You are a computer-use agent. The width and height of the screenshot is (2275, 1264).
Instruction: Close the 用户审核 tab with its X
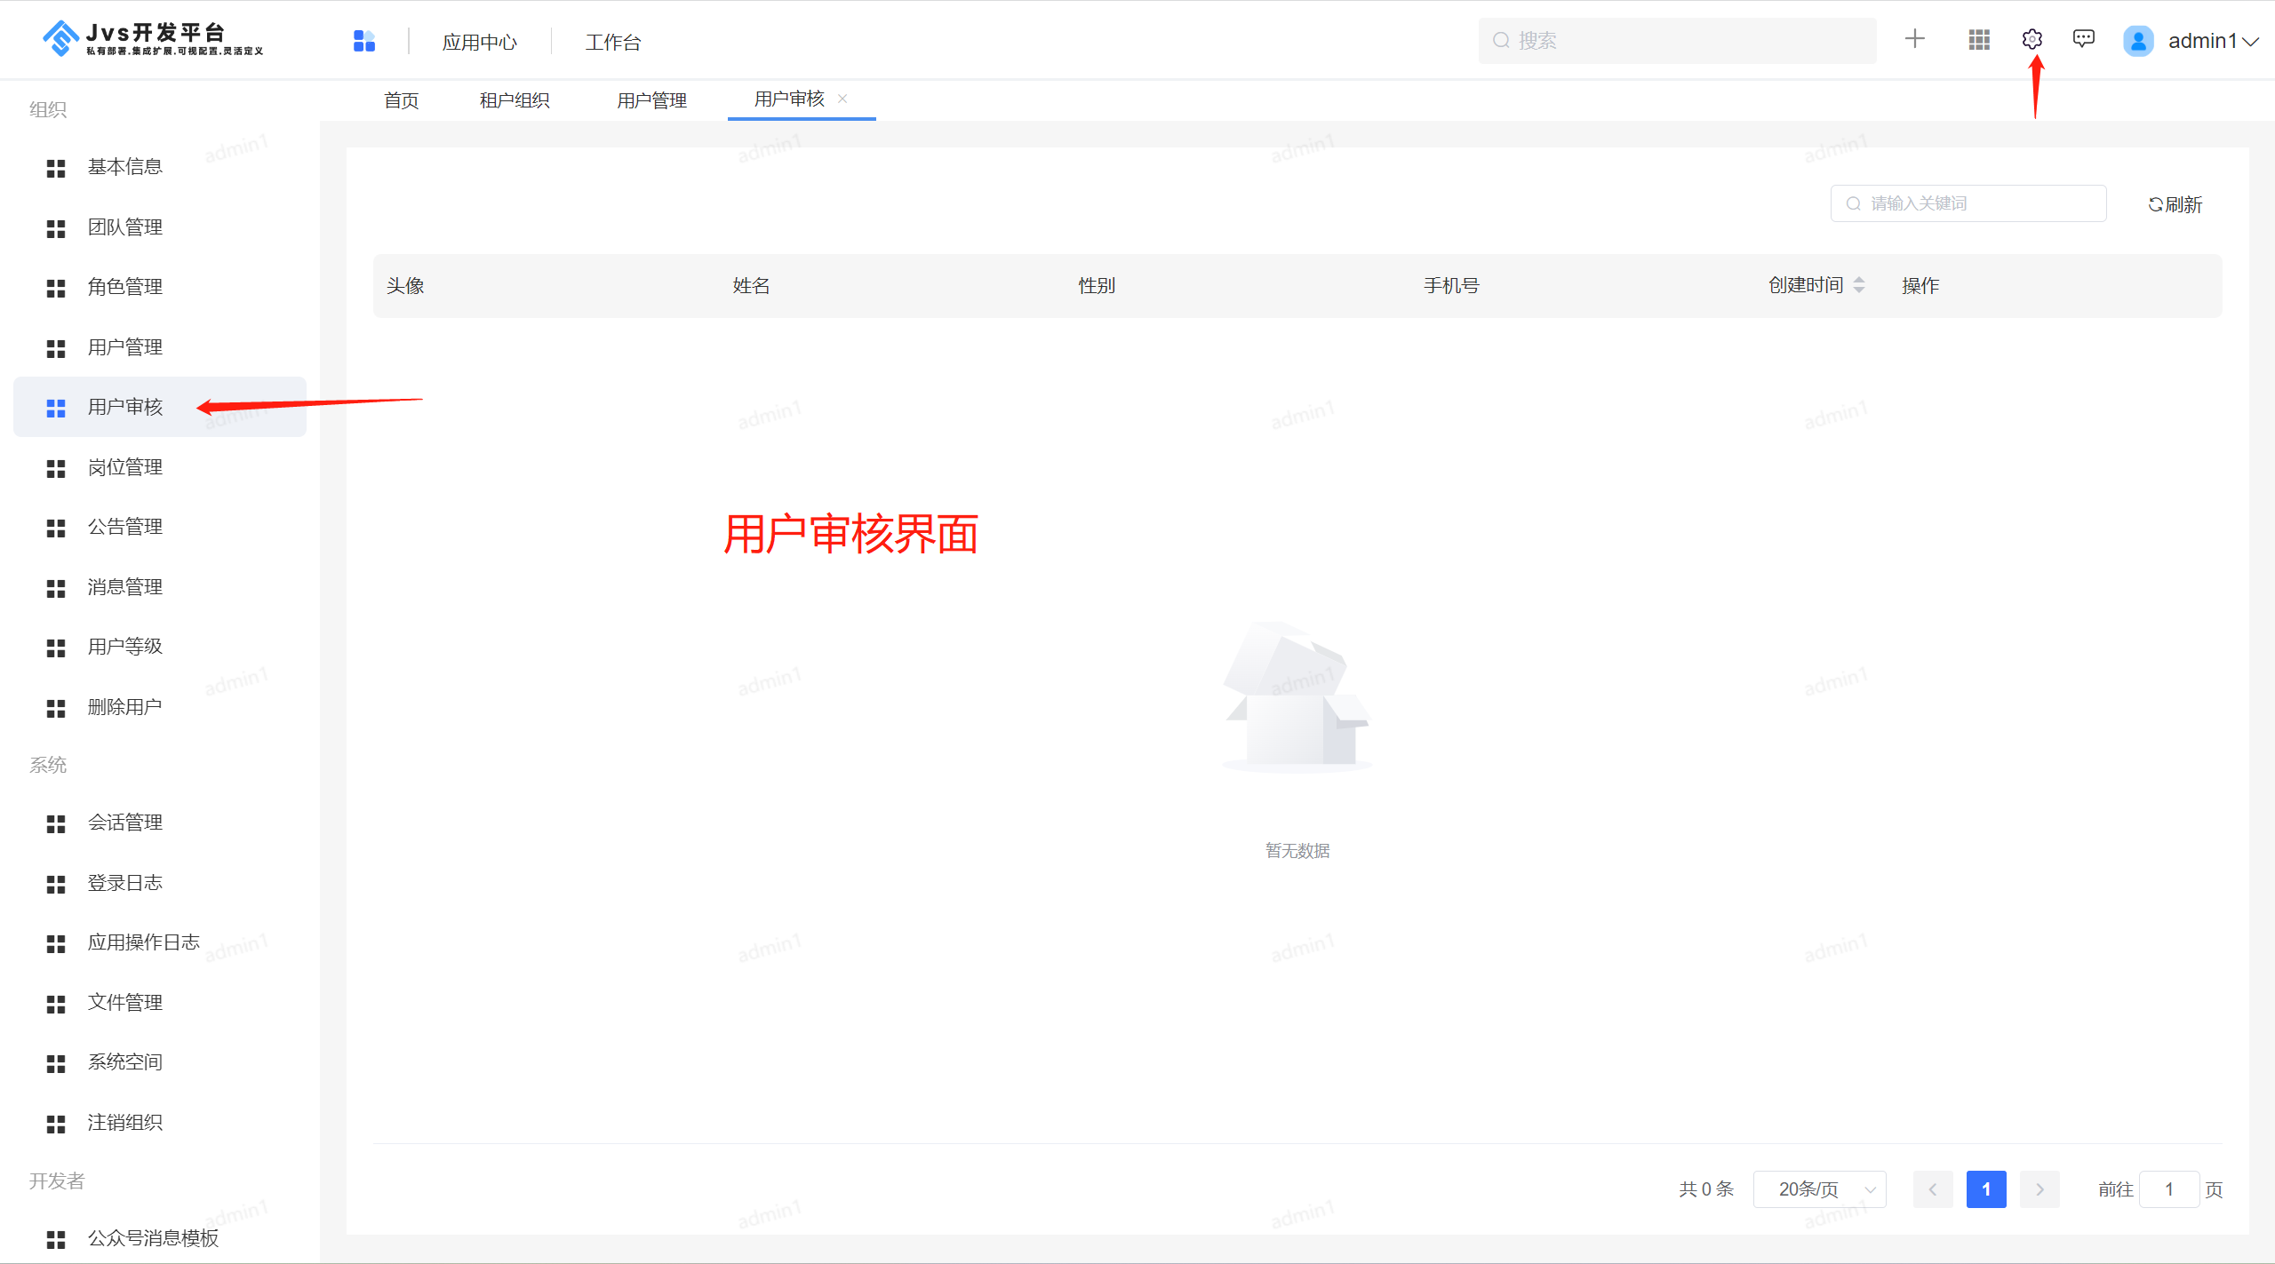click(842, 99)
